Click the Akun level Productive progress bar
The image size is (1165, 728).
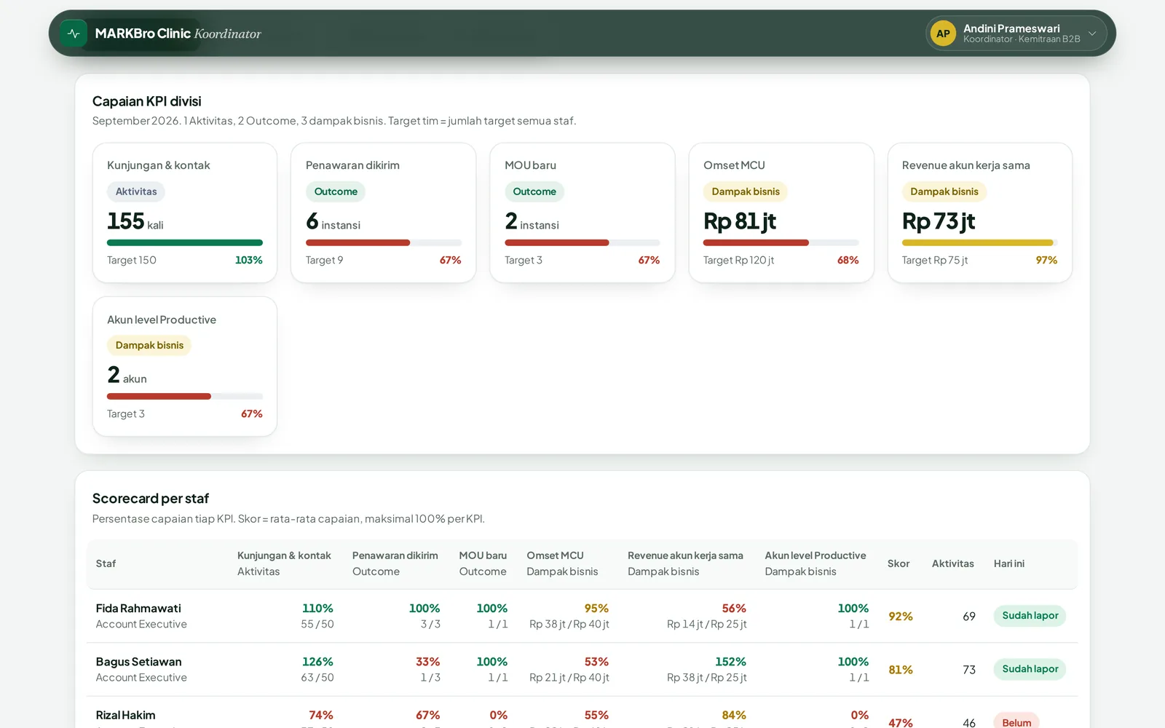185,396
